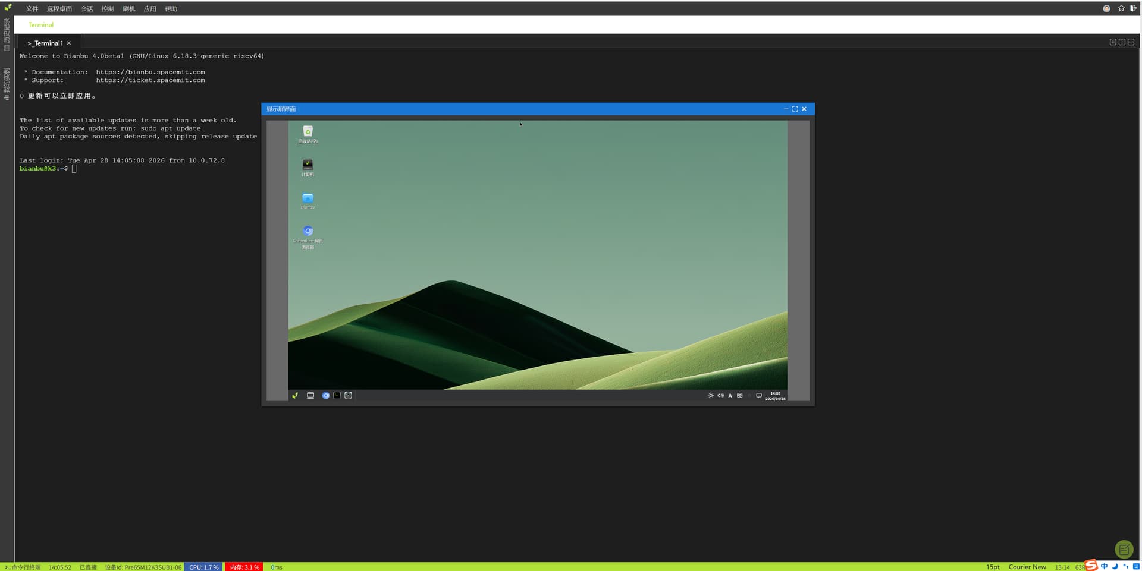Viewport: 1142px width, 571px height.
Task: Click the brightness sun icon in remote tray
Action: 710,396
